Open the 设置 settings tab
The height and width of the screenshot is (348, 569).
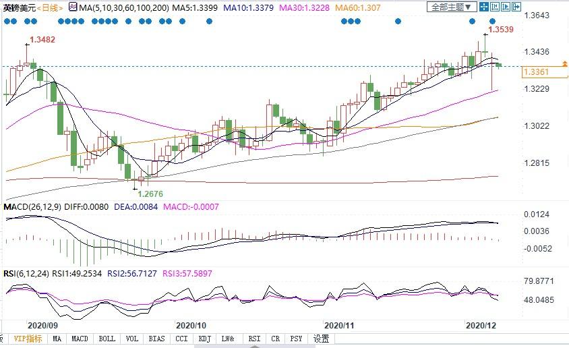coord(321,339)
